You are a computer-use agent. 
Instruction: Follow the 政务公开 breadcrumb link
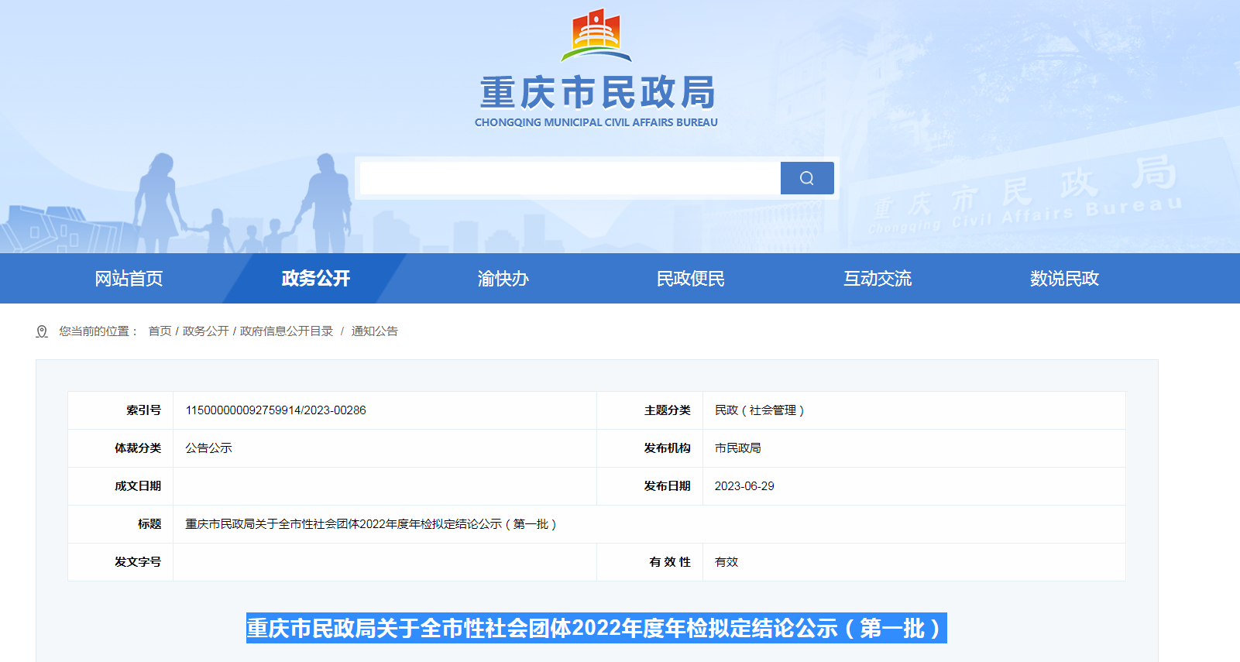coord(205,331)
